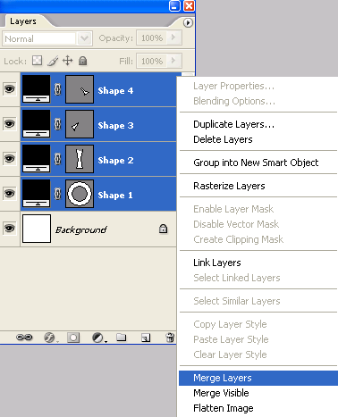
Task: Open the Layers panel flyout menu arrow
Action: 188,22
